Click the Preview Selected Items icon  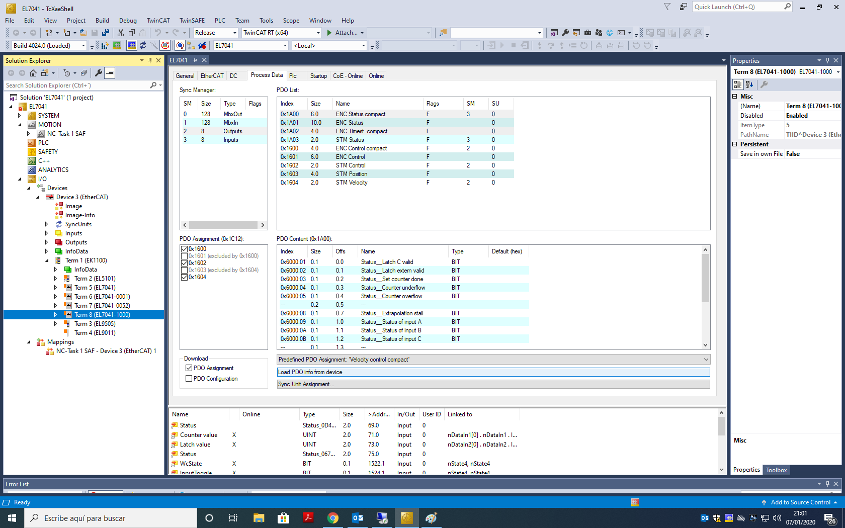pyautogui.click(x=110, y=73)
